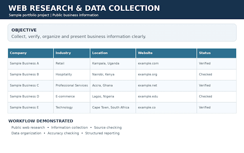Click the 'Sample Business B' cell
The height and width of the screenshot is (153, 244).
click(x=30, y=75)
